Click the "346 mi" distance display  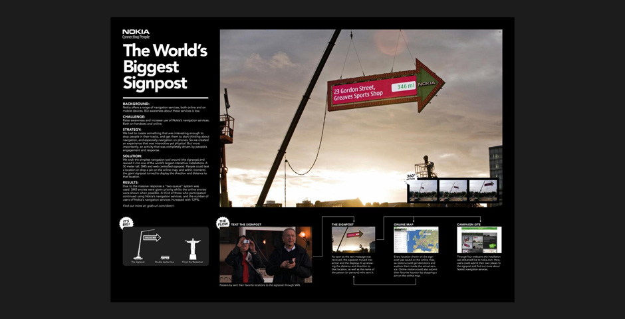tap(404, 86)
